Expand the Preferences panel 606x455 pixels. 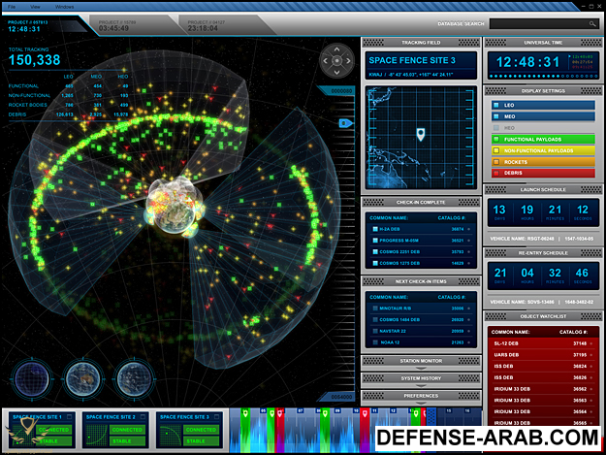tap(421, 396)
